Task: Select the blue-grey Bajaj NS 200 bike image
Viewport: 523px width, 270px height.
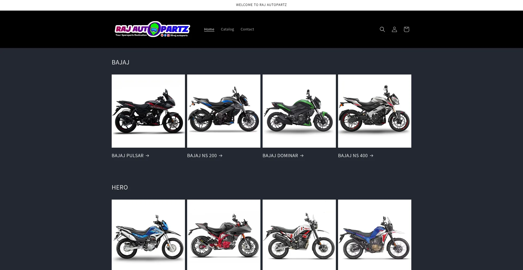Action: [x=224, y=111]
